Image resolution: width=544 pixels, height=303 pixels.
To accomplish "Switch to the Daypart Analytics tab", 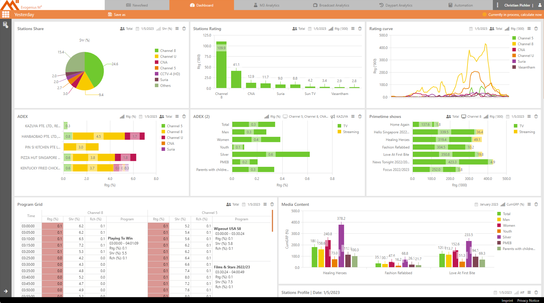I will [x=396, y=5].
